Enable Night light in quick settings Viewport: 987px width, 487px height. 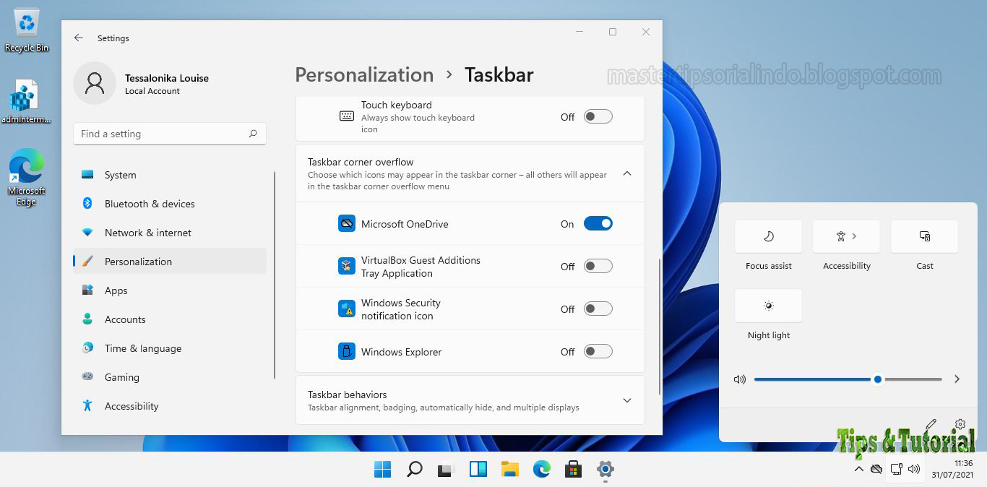tap(768, 306)
